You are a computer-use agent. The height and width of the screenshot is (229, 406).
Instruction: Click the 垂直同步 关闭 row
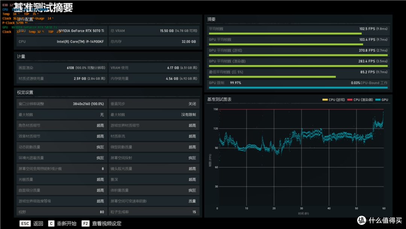coord(154,104)
